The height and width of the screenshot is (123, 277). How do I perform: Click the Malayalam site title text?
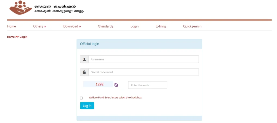(x=59, y=9)
